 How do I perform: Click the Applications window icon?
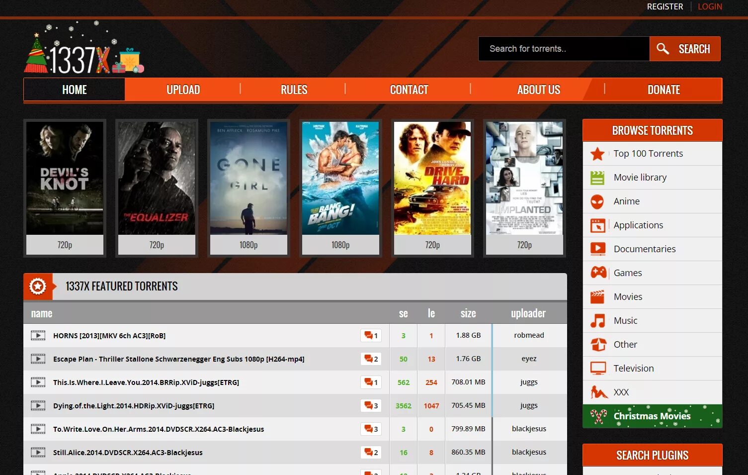[597, 225]
